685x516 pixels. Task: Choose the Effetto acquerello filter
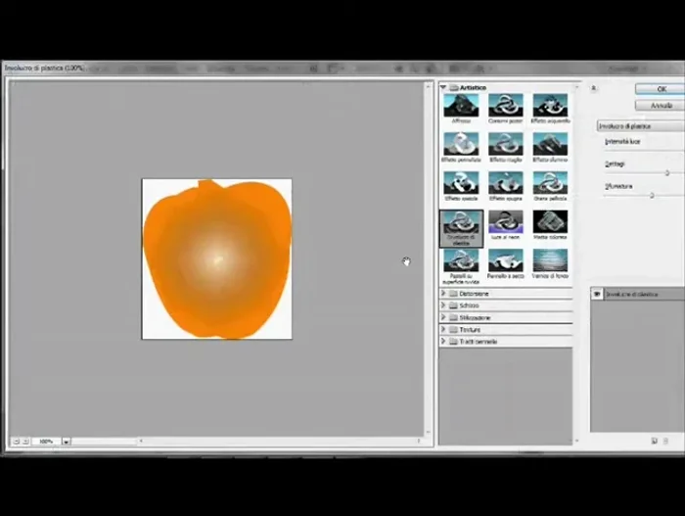coord(550,106)
